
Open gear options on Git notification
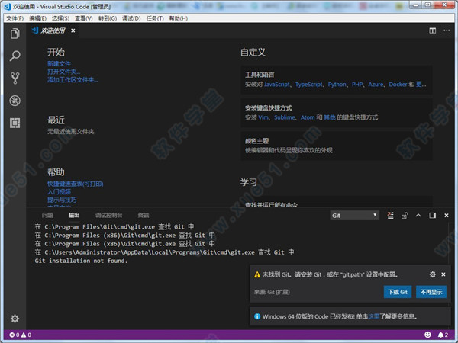click(x=433, y=274)
